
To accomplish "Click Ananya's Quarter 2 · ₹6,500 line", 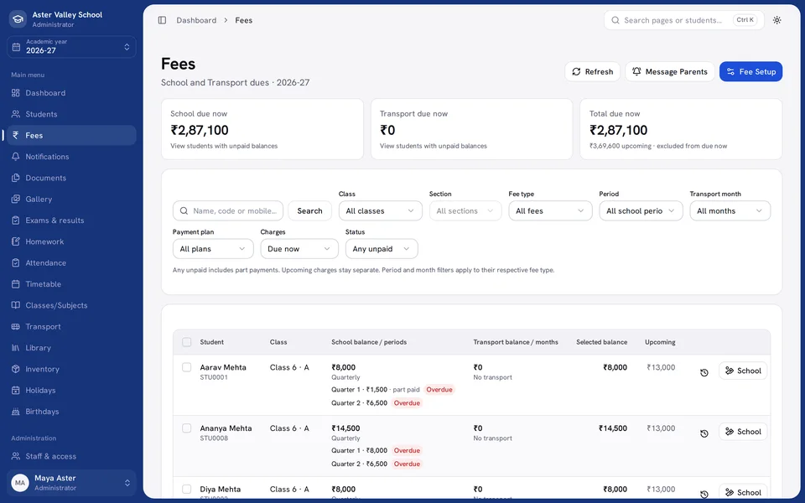I will [x=359, y=464].
